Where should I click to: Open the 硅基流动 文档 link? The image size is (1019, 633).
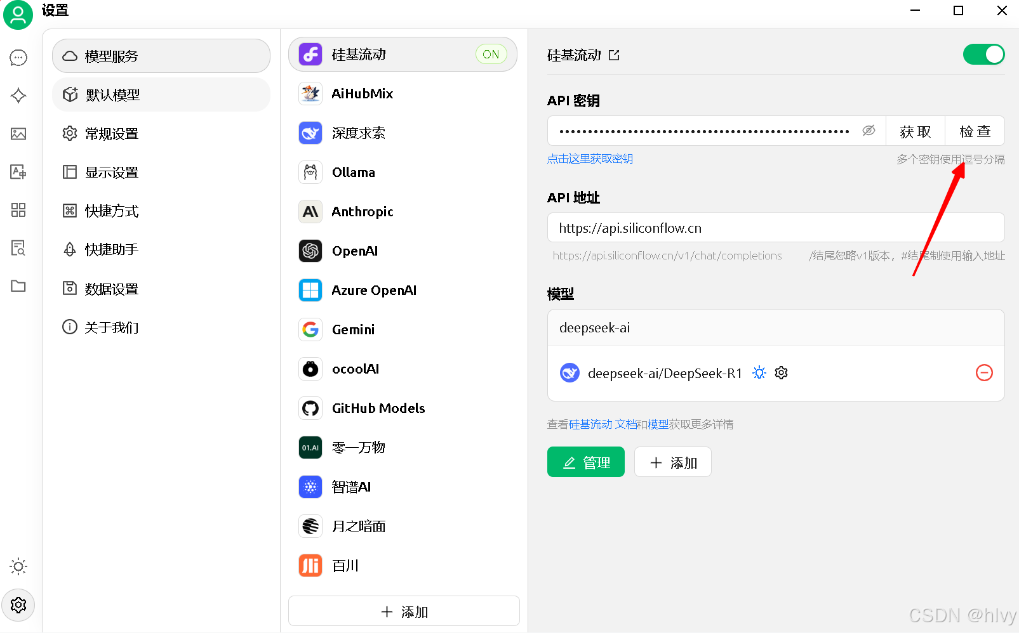coord(603,424)
